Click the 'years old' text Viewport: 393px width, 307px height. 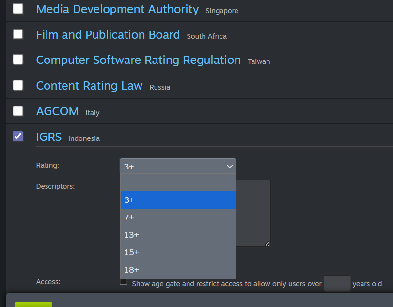click(367, 284)
